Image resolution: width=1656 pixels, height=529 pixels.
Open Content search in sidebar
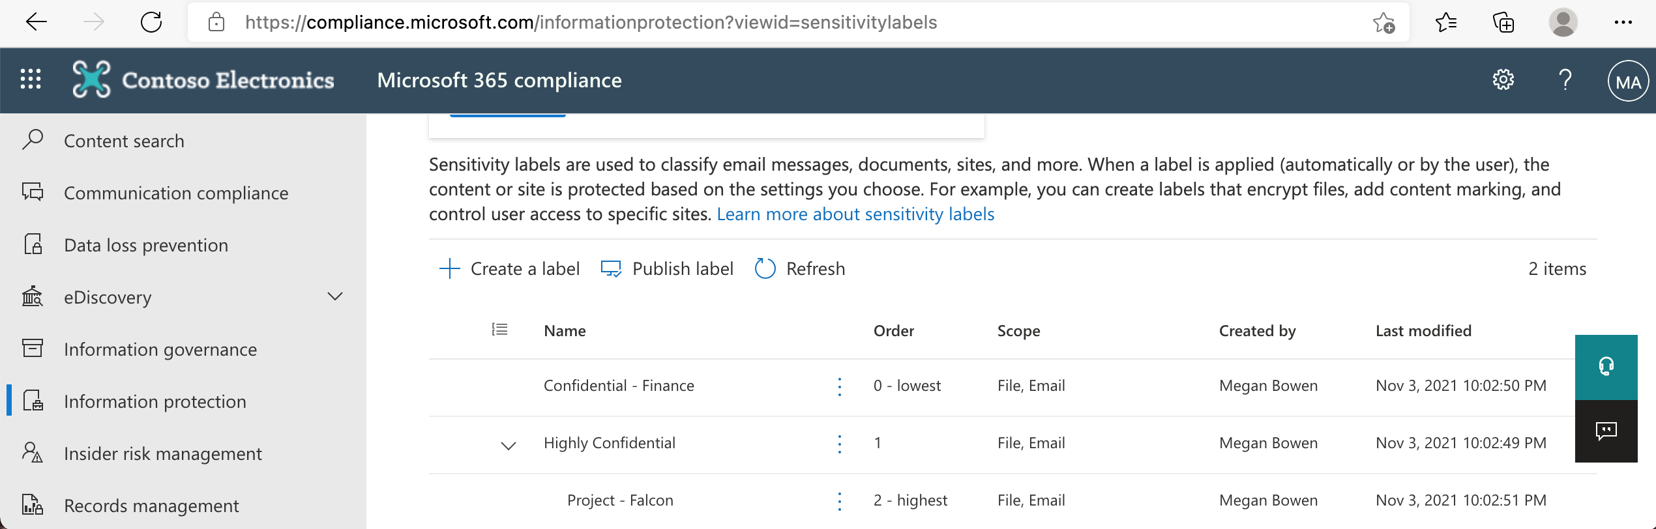coord(124,141)
